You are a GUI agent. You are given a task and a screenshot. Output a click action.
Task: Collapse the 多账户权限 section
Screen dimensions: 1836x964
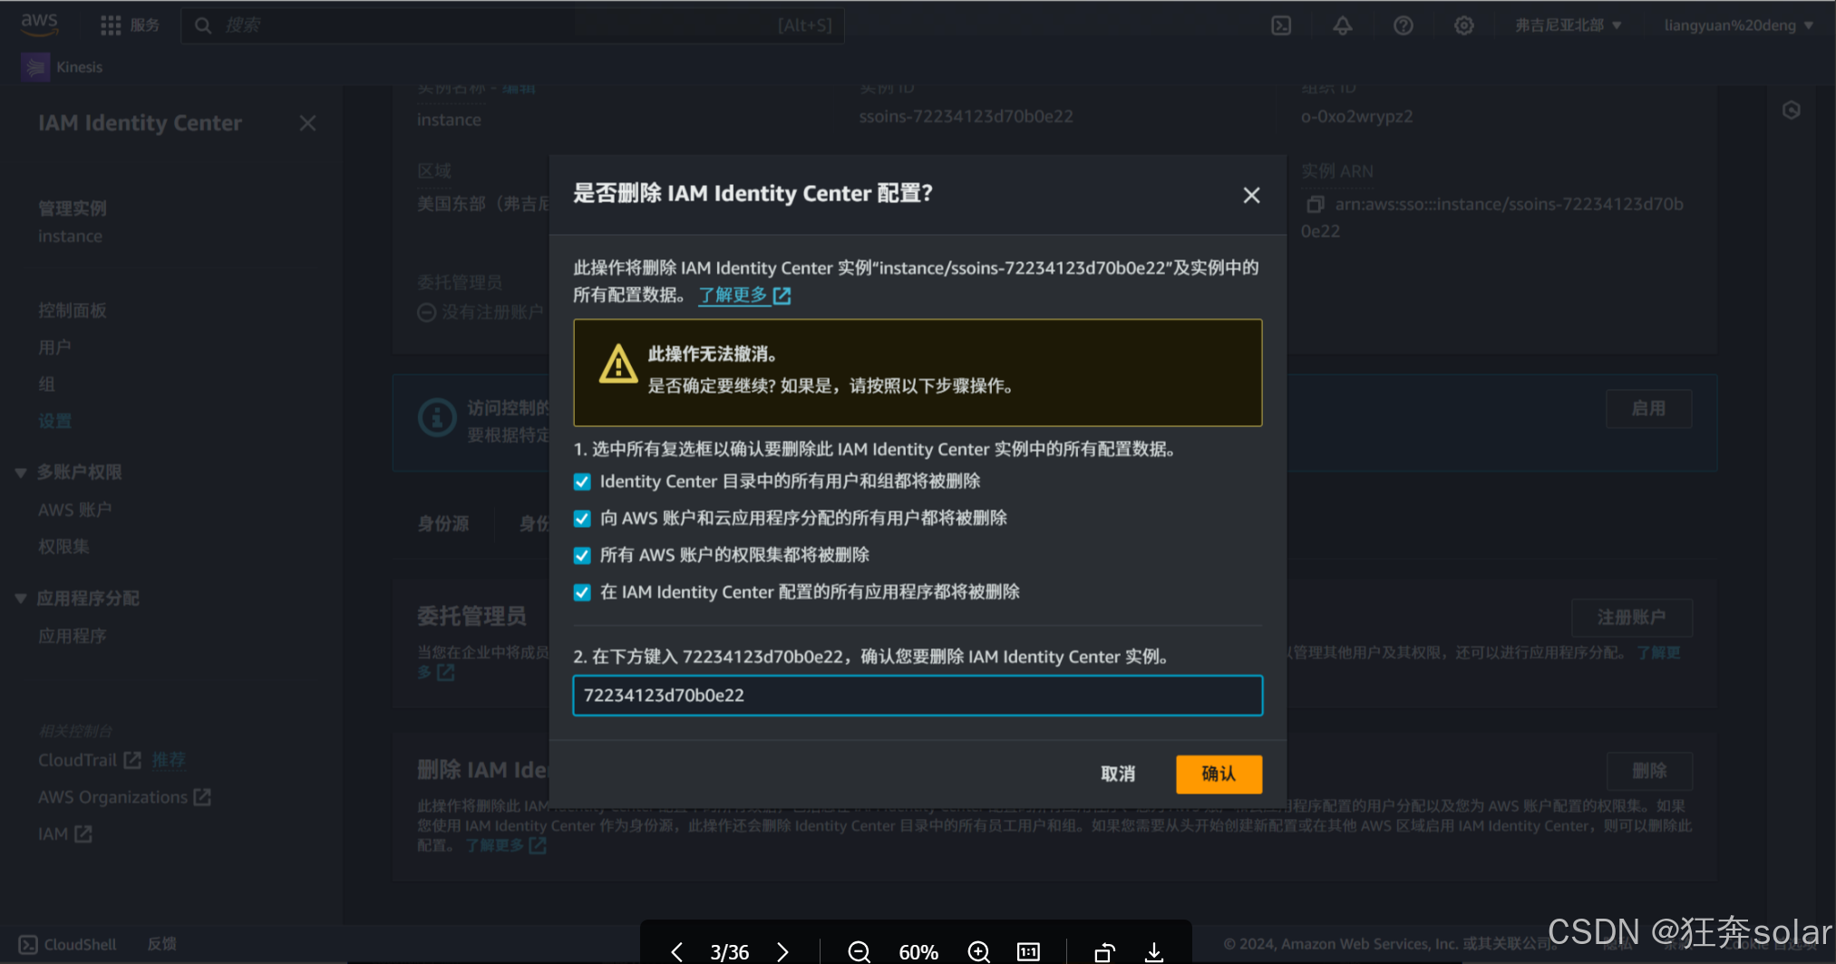[21, 472]
